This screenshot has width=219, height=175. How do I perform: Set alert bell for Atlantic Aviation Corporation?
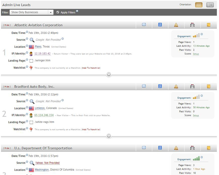pos(176,25)
